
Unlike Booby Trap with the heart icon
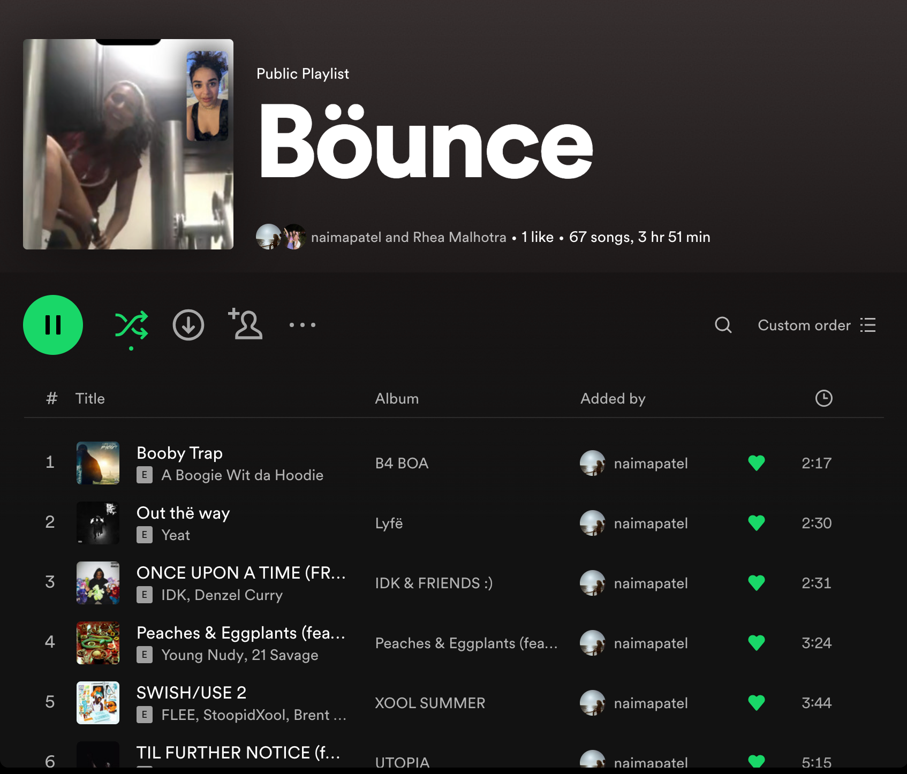[x=756, y=463]
